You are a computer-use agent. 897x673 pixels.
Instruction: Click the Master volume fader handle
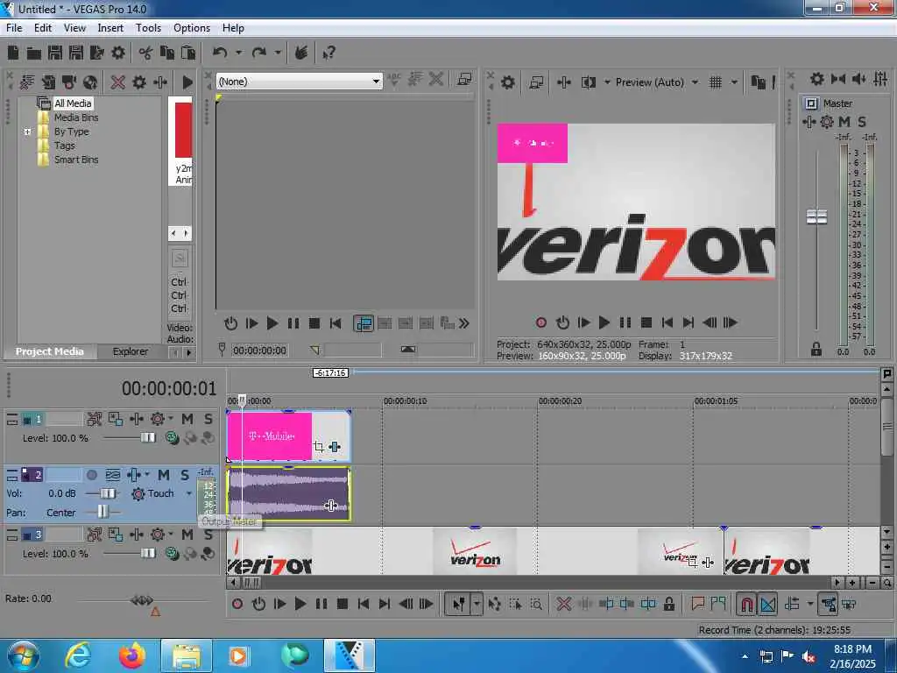816,217
